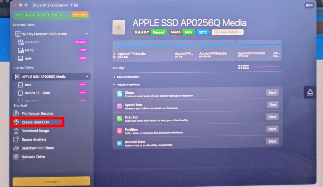The width and height of the screenshot is (323, 187).
Task: Click the three-dots more options icon
Action: pos(309,5)
